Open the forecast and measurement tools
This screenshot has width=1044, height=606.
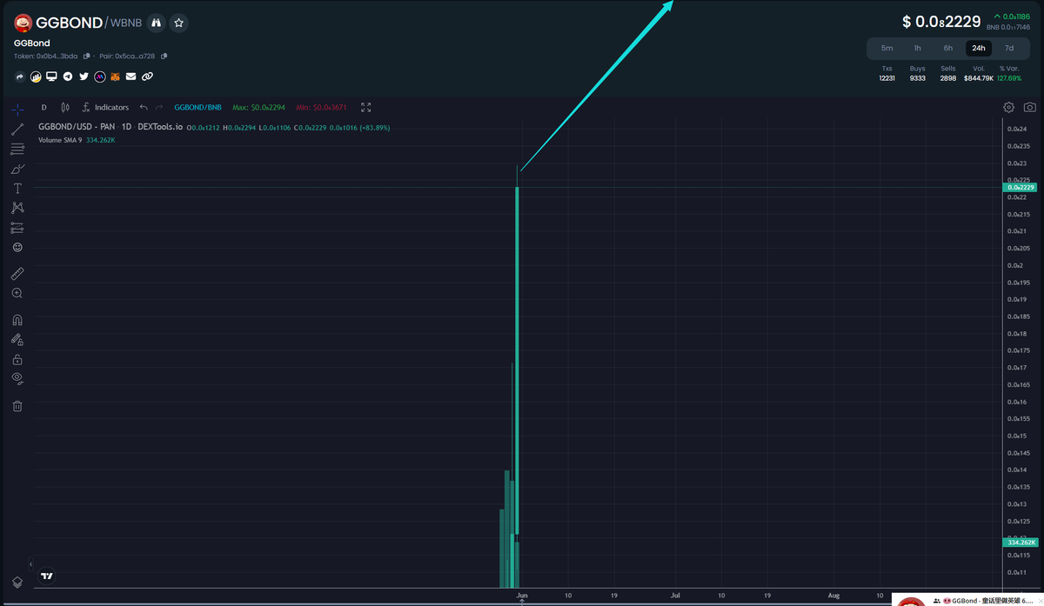17,228
